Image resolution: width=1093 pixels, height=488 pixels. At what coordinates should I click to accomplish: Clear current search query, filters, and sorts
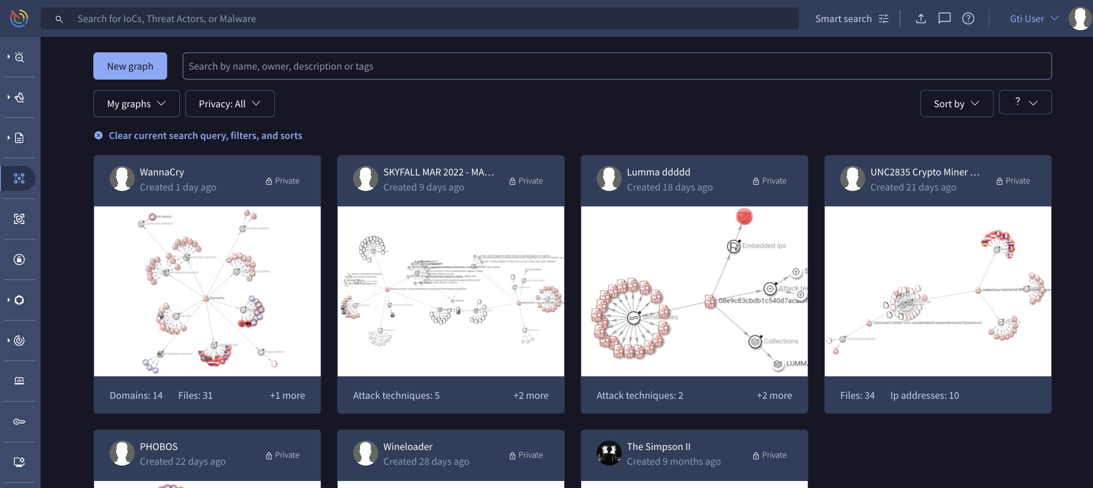[206, 135]
